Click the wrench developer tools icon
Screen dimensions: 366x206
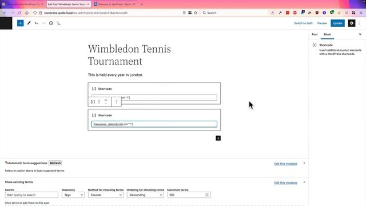click(x=280, y=13)
